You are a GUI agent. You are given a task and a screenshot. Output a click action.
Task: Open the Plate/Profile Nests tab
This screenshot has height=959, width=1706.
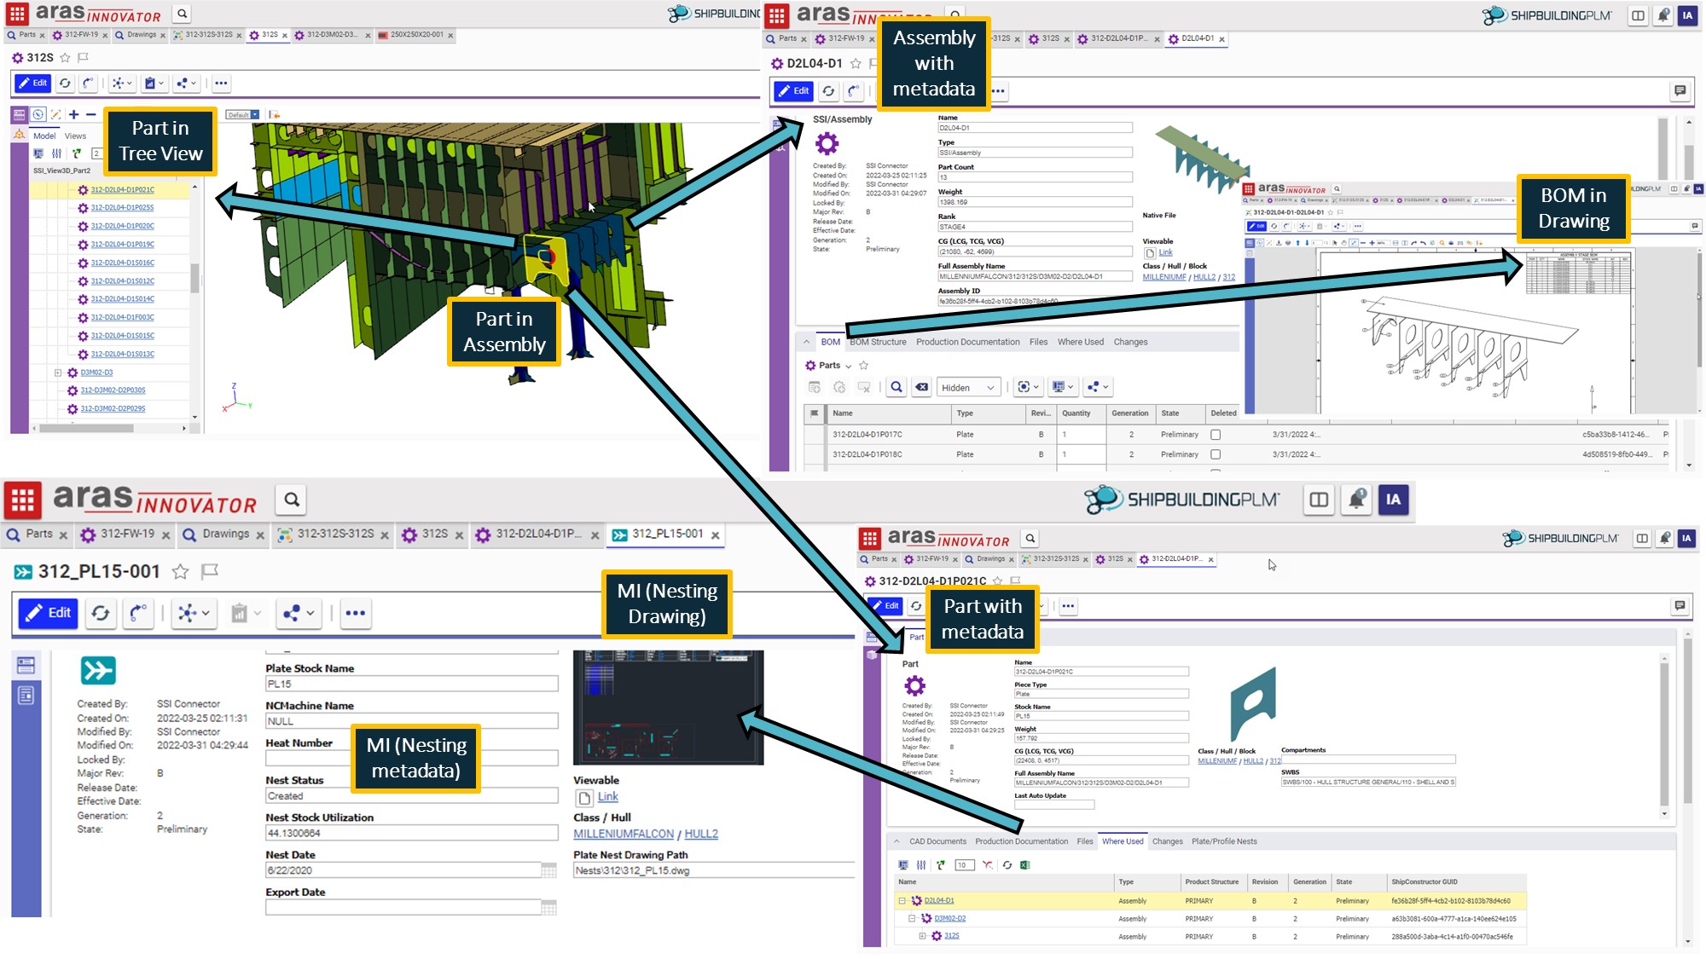coord(1227,841)
